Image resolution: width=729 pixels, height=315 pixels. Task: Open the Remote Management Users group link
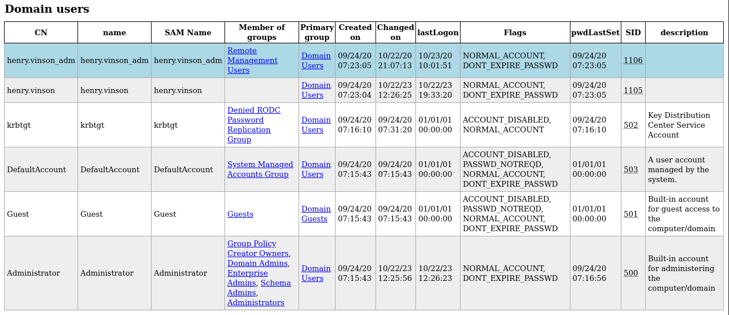point(252,61)
